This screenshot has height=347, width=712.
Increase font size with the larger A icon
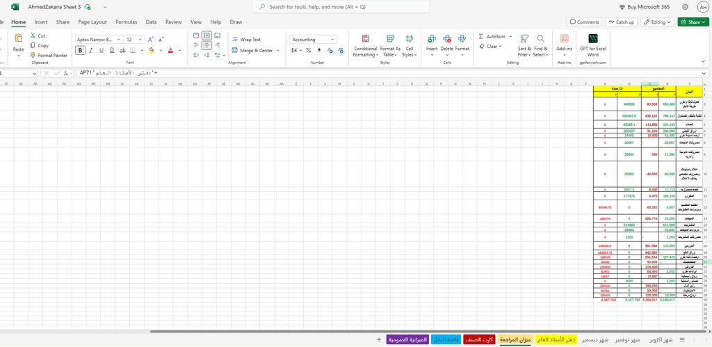pyautogui.click(x=151, y=40)
